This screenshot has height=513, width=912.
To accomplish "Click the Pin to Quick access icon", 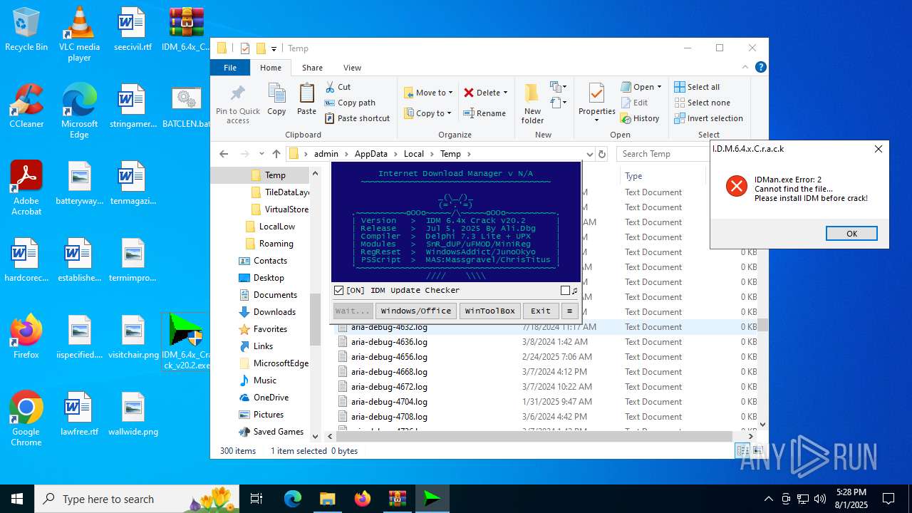I will click(238, 104).
